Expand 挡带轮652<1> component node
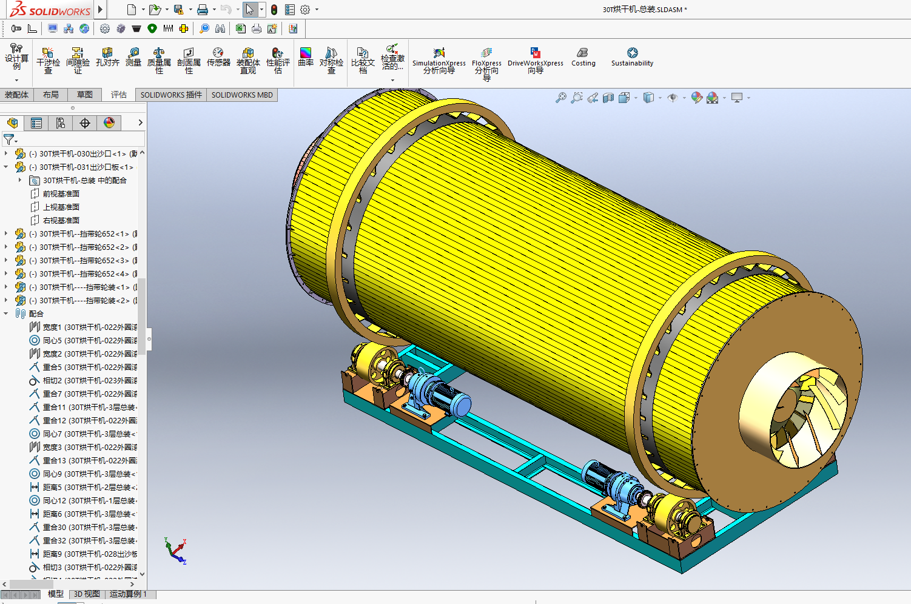The image size is (911, 604). click(6, 233)
